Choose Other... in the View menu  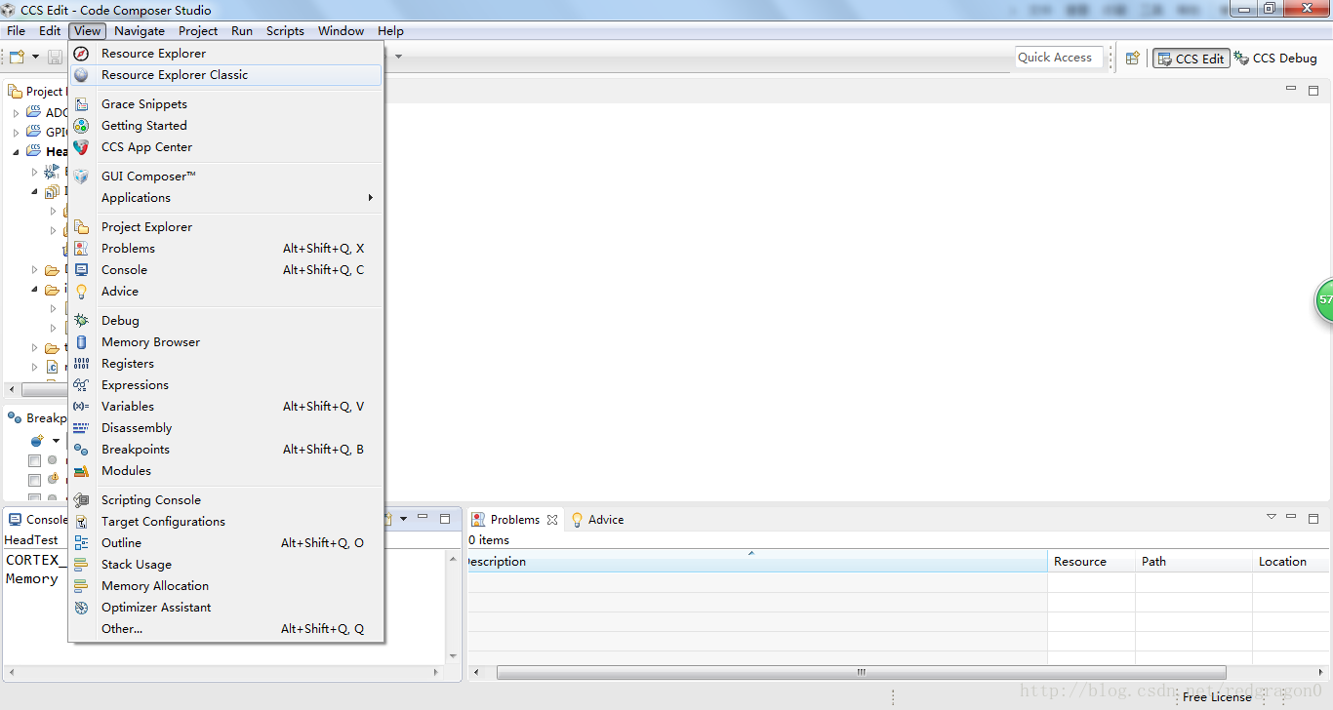(225, 629)
